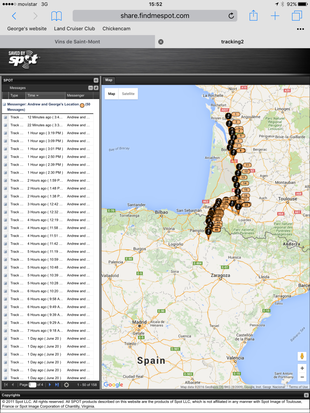The width and height of the screenshot is (310, 413).
Task: Open the Safari share sheet icon
Action: (253, 15)
